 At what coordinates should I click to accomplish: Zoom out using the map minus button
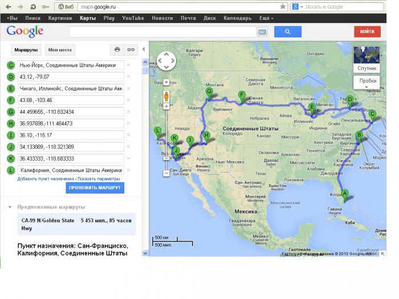[x=166, y=173]
